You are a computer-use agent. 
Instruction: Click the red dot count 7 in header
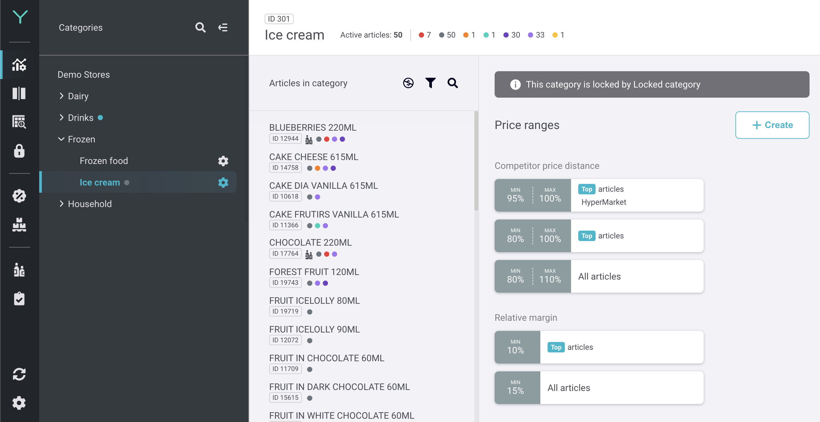(425, 35)
